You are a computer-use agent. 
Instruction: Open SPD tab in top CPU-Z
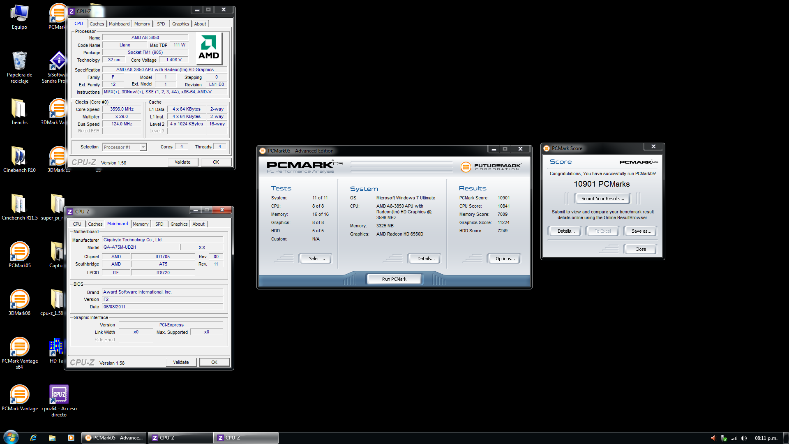[x=161, y=24]
